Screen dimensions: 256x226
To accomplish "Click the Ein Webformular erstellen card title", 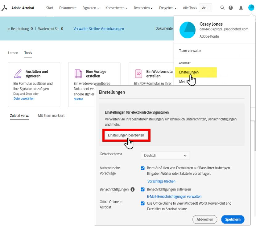I will click(x=160, y=74).
